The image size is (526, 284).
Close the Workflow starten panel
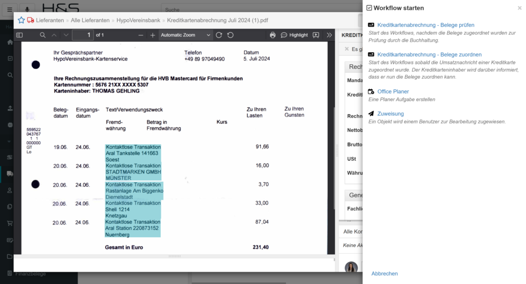tap(520, 8)
